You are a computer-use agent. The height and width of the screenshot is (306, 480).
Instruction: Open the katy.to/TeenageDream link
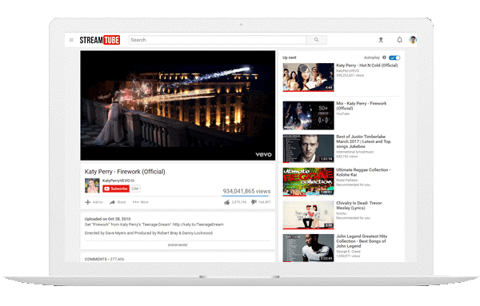(198, 225)
